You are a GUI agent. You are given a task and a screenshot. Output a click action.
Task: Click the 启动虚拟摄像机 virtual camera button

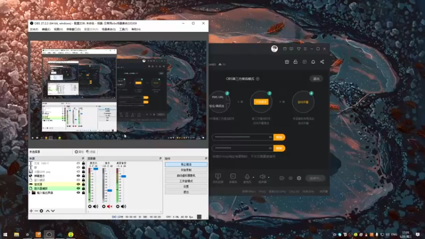(x=186, y=175)
